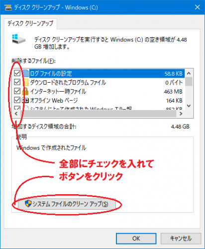This screenshot has height=249, width=205.
Task: Click the list scroll up arrow
Action: pyautogui.click(x=189, y=73)
